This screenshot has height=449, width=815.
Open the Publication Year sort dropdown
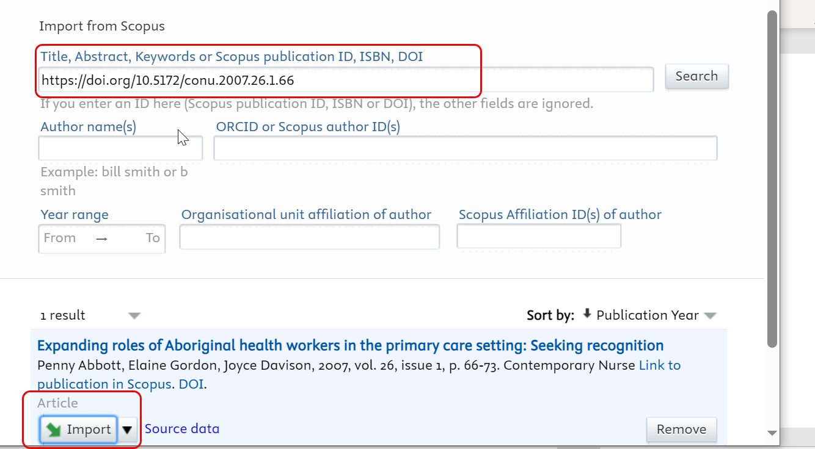tap(709, 315)
